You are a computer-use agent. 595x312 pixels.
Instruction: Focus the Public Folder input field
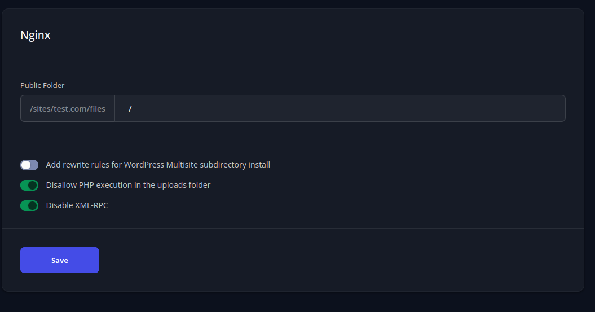[340, 108]
